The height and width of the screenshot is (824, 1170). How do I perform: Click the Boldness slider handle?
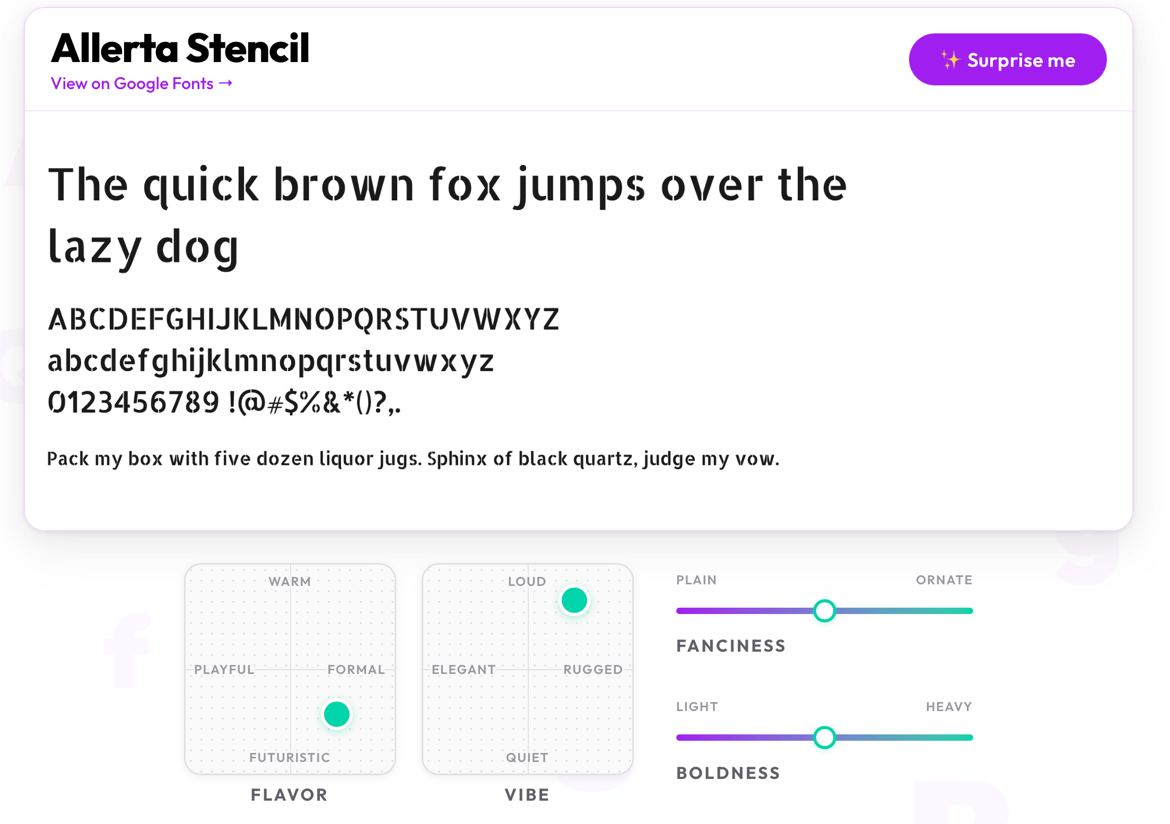824,738
